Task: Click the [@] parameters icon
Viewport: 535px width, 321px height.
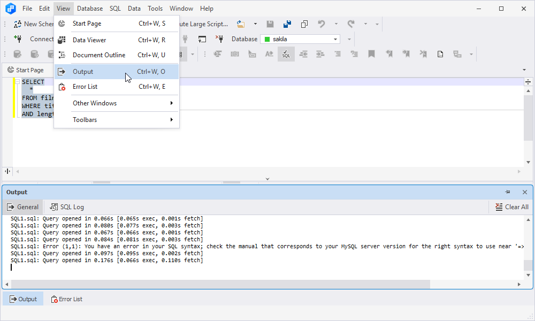Action: click(x=235, y=54)
